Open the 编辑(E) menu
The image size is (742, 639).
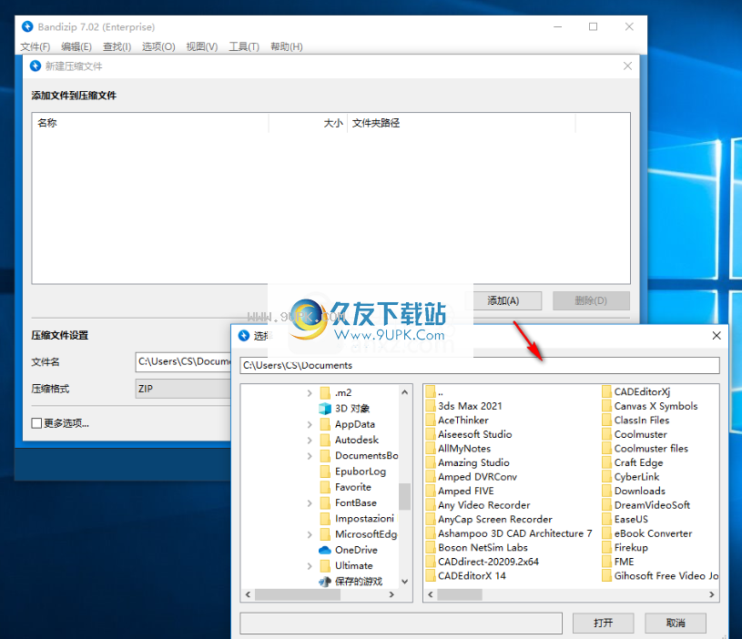point(76,46)
